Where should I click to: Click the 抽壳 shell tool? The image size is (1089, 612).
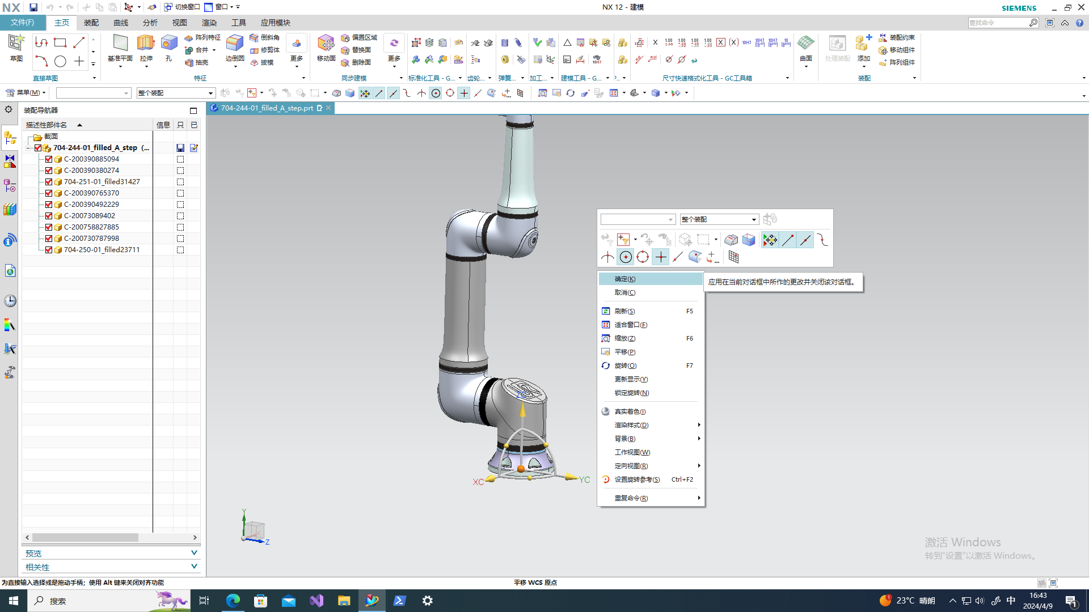coord(197,62)
